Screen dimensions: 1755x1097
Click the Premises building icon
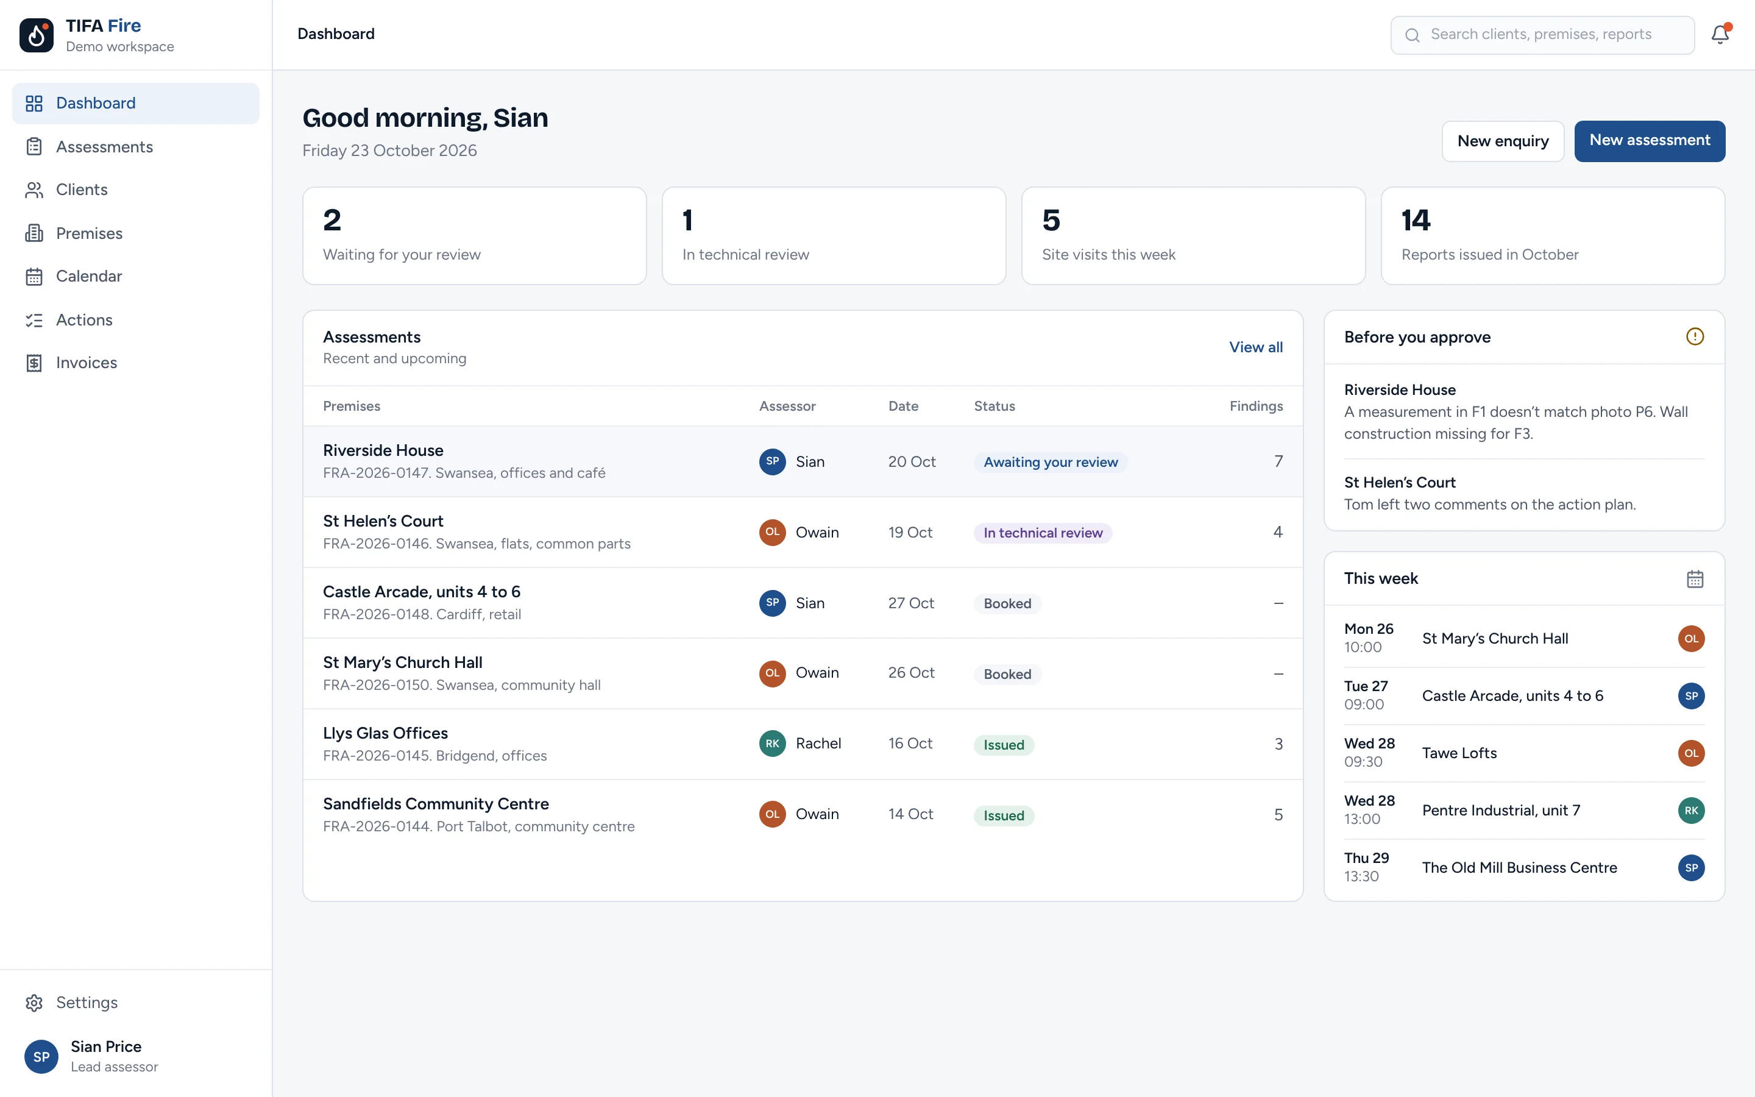point(34,233)
